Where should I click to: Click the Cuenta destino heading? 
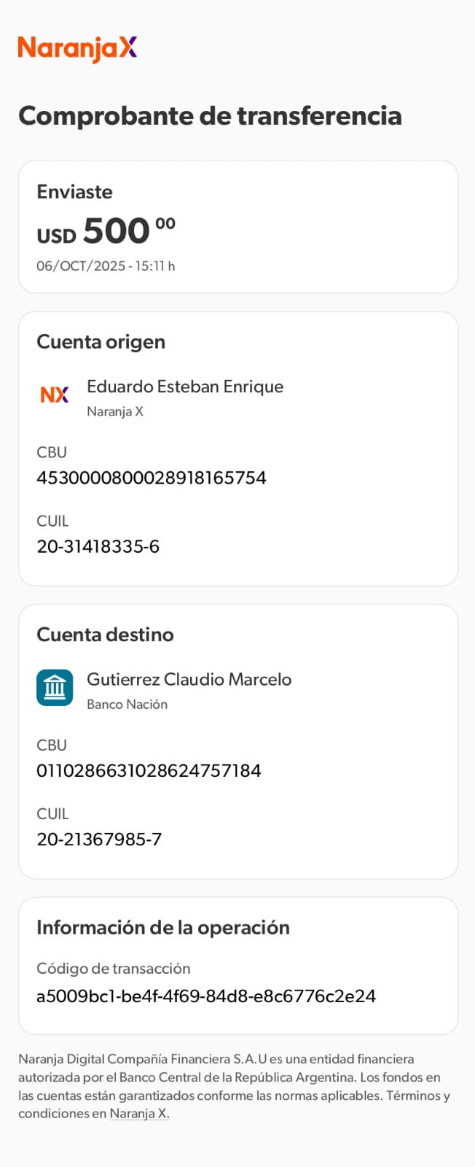coord(105,635)
